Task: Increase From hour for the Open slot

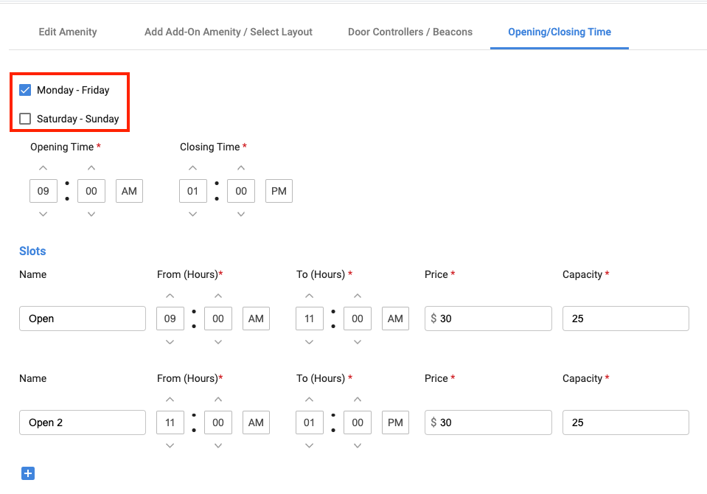Action: [170, 296]
